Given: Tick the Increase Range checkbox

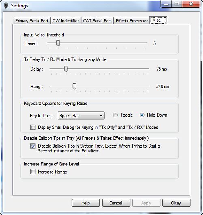Looking at the screenshot, I should point(33,172).
